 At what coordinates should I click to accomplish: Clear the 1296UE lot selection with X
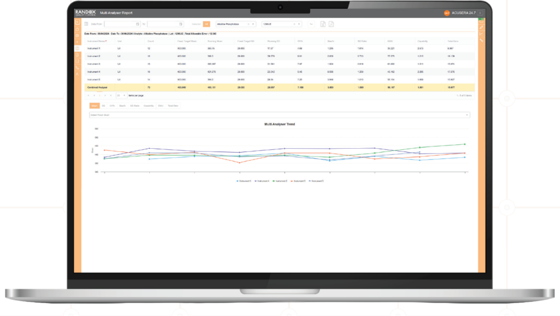click(294, 24)
